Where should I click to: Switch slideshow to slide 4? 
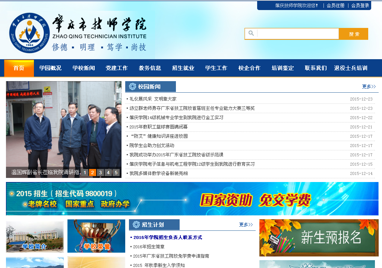click(x=108, y=173)
